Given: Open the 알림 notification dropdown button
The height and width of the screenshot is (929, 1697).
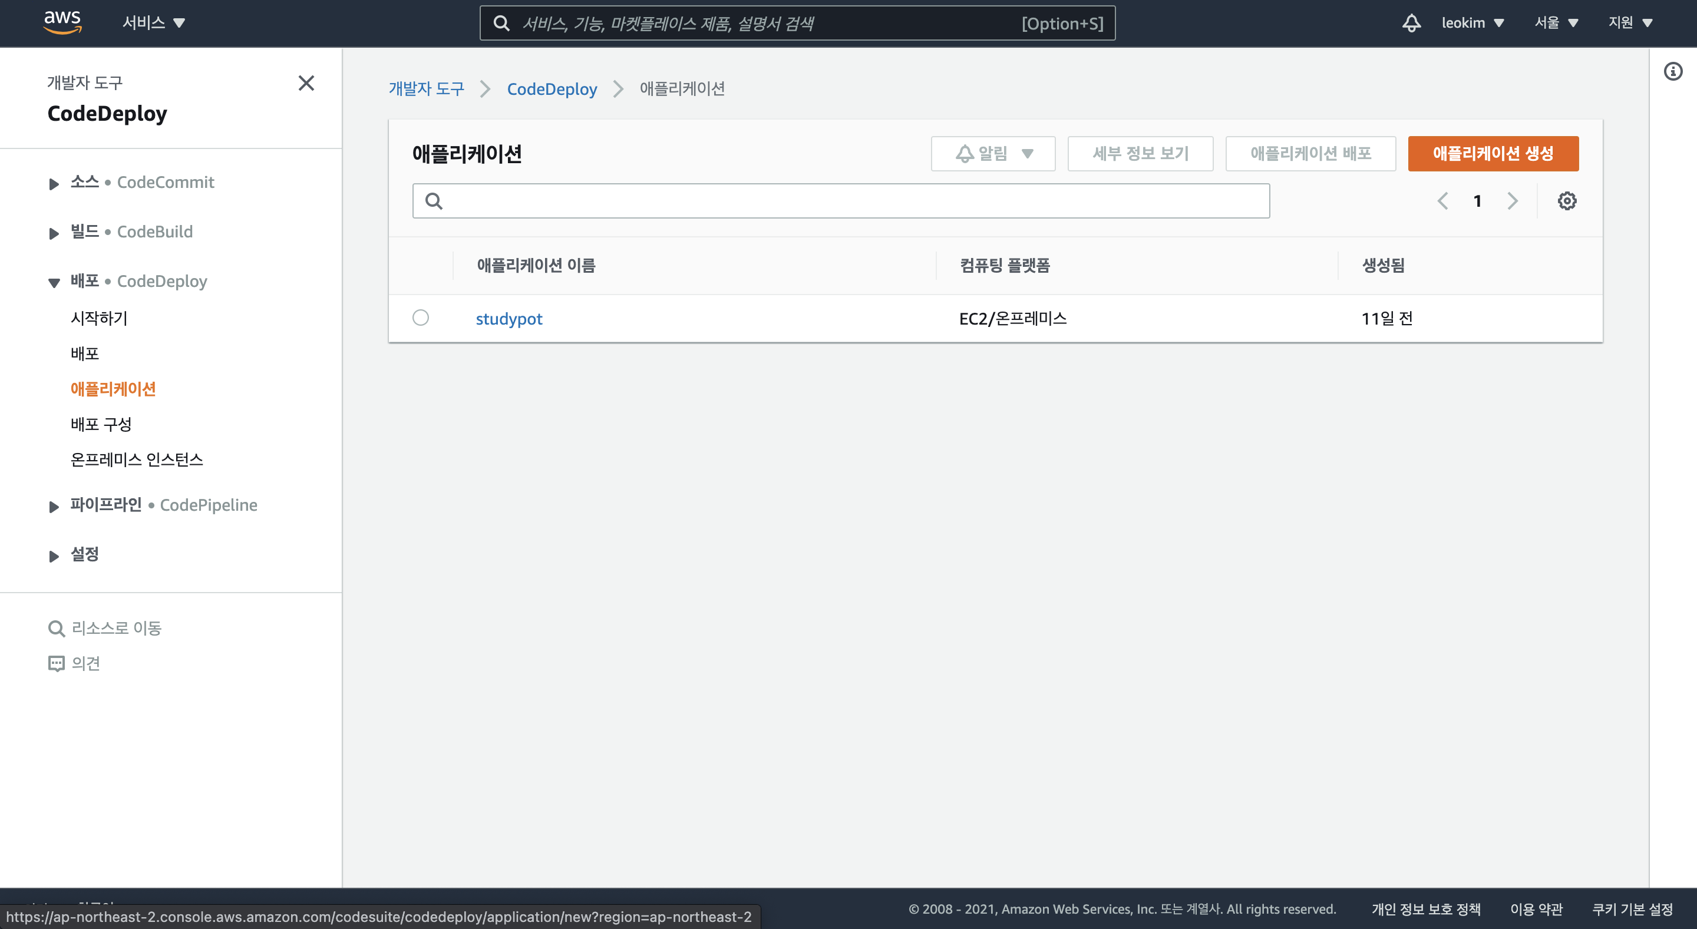Looking at the screenshot, I should [x=993, y=153].
